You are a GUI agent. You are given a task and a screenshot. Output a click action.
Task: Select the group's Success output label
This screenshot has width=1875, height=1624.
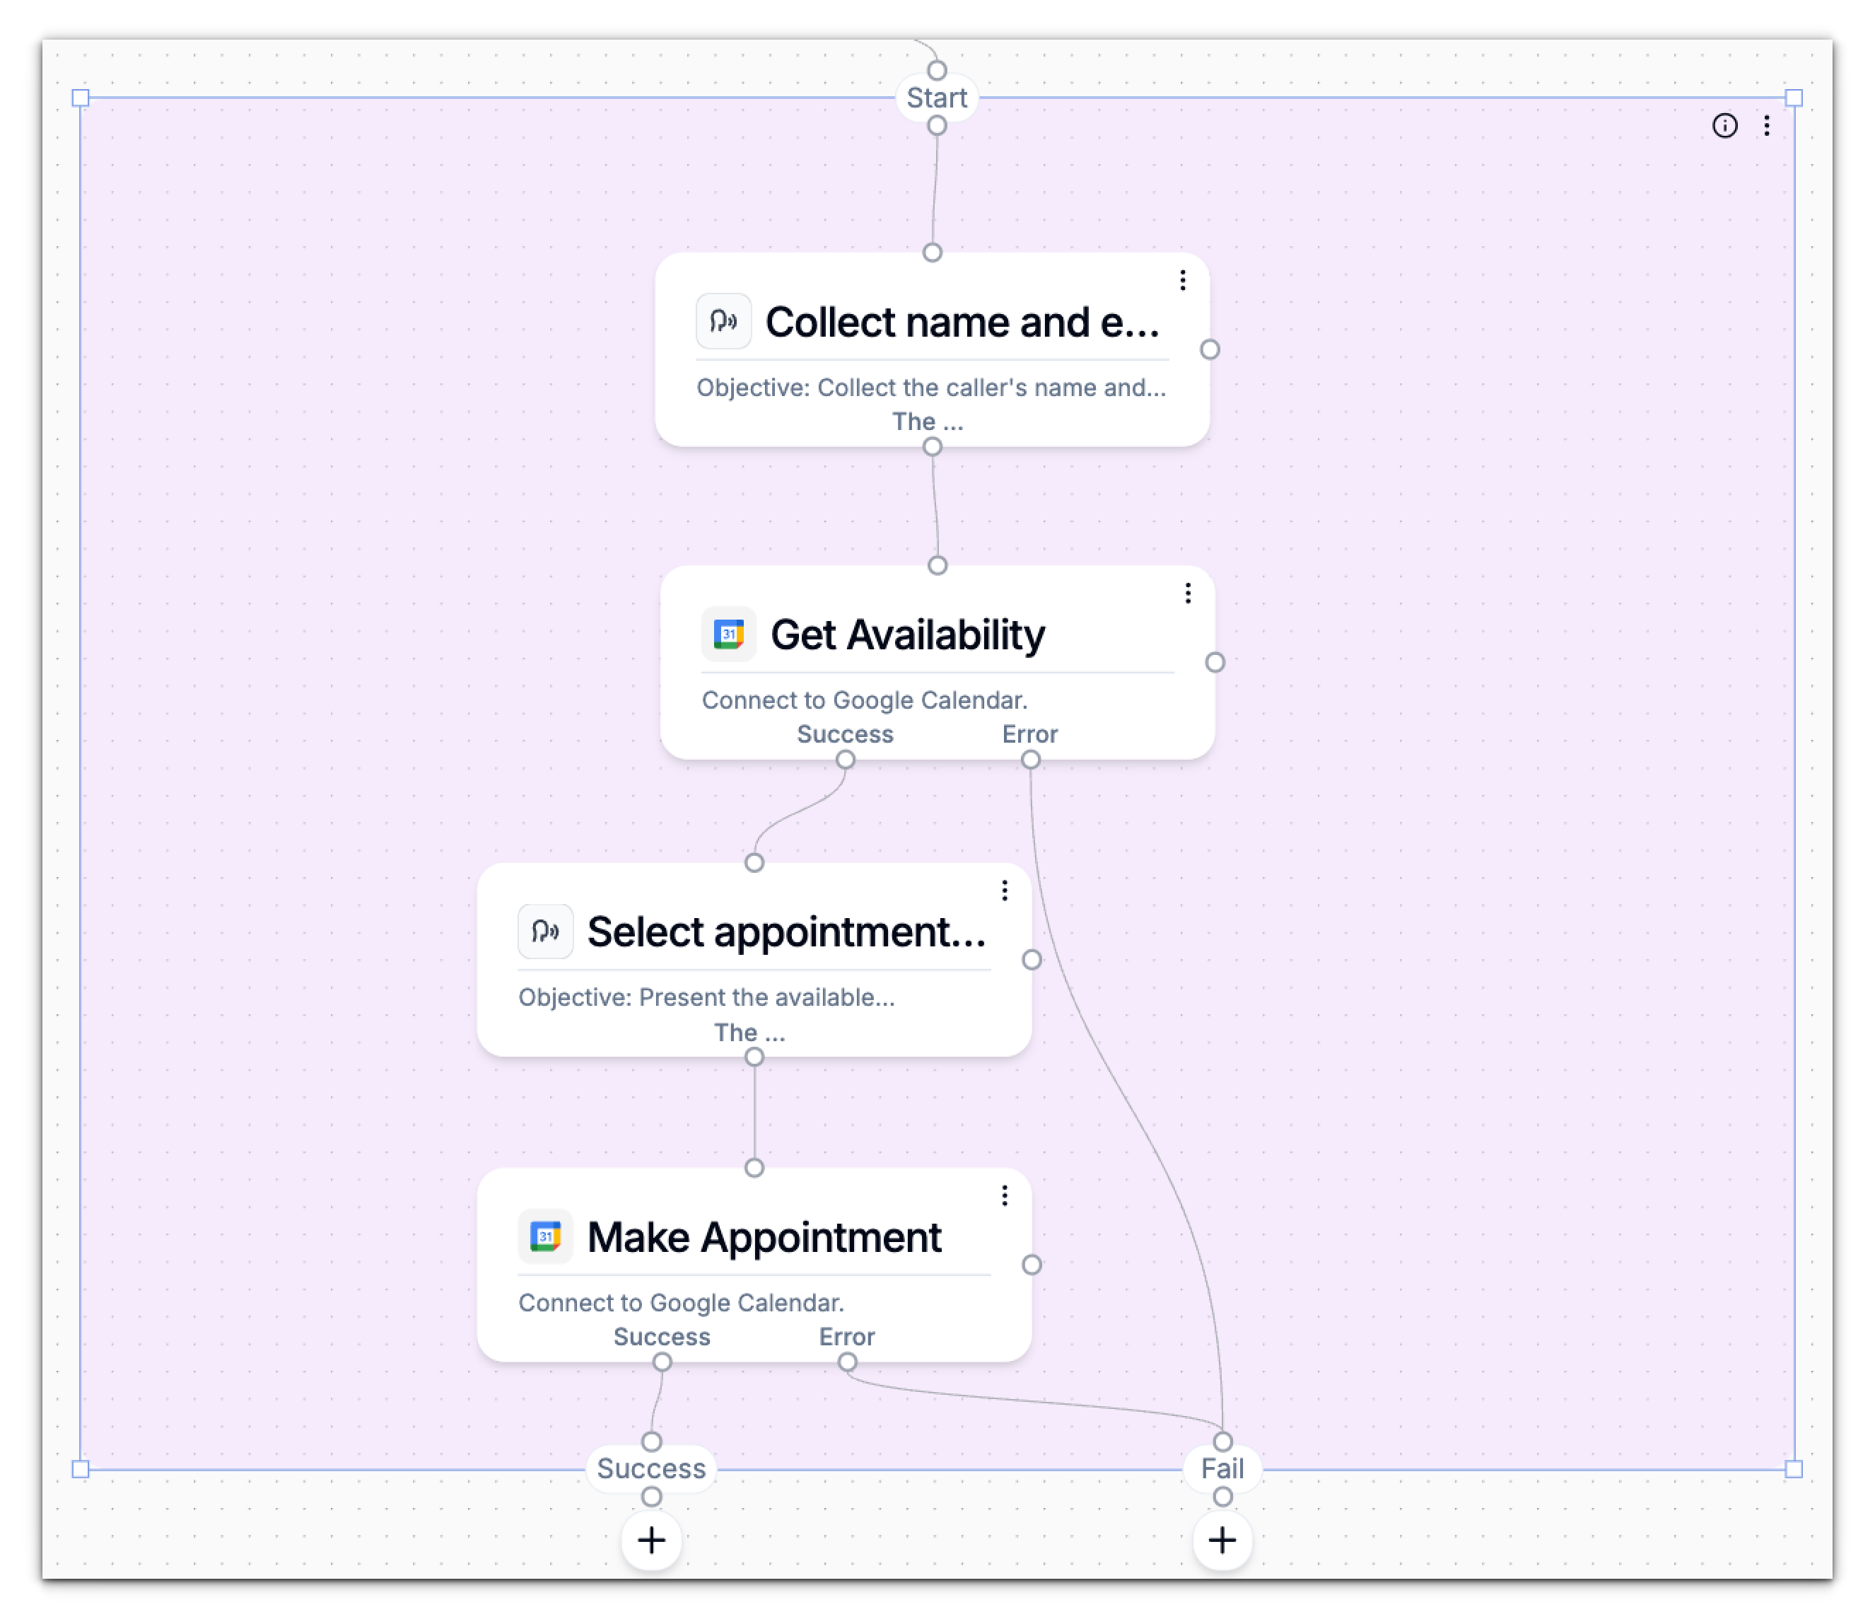click(650, 1467)
